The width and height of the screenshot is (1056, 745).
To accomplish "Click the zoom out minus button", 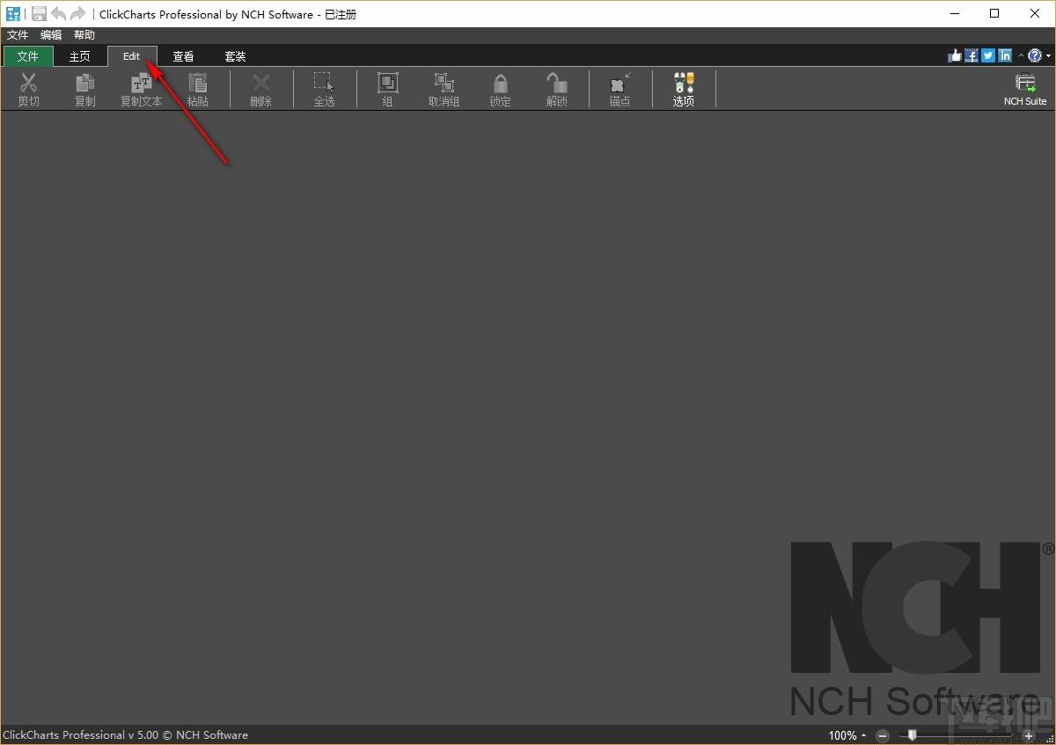I will click(883, 735).
